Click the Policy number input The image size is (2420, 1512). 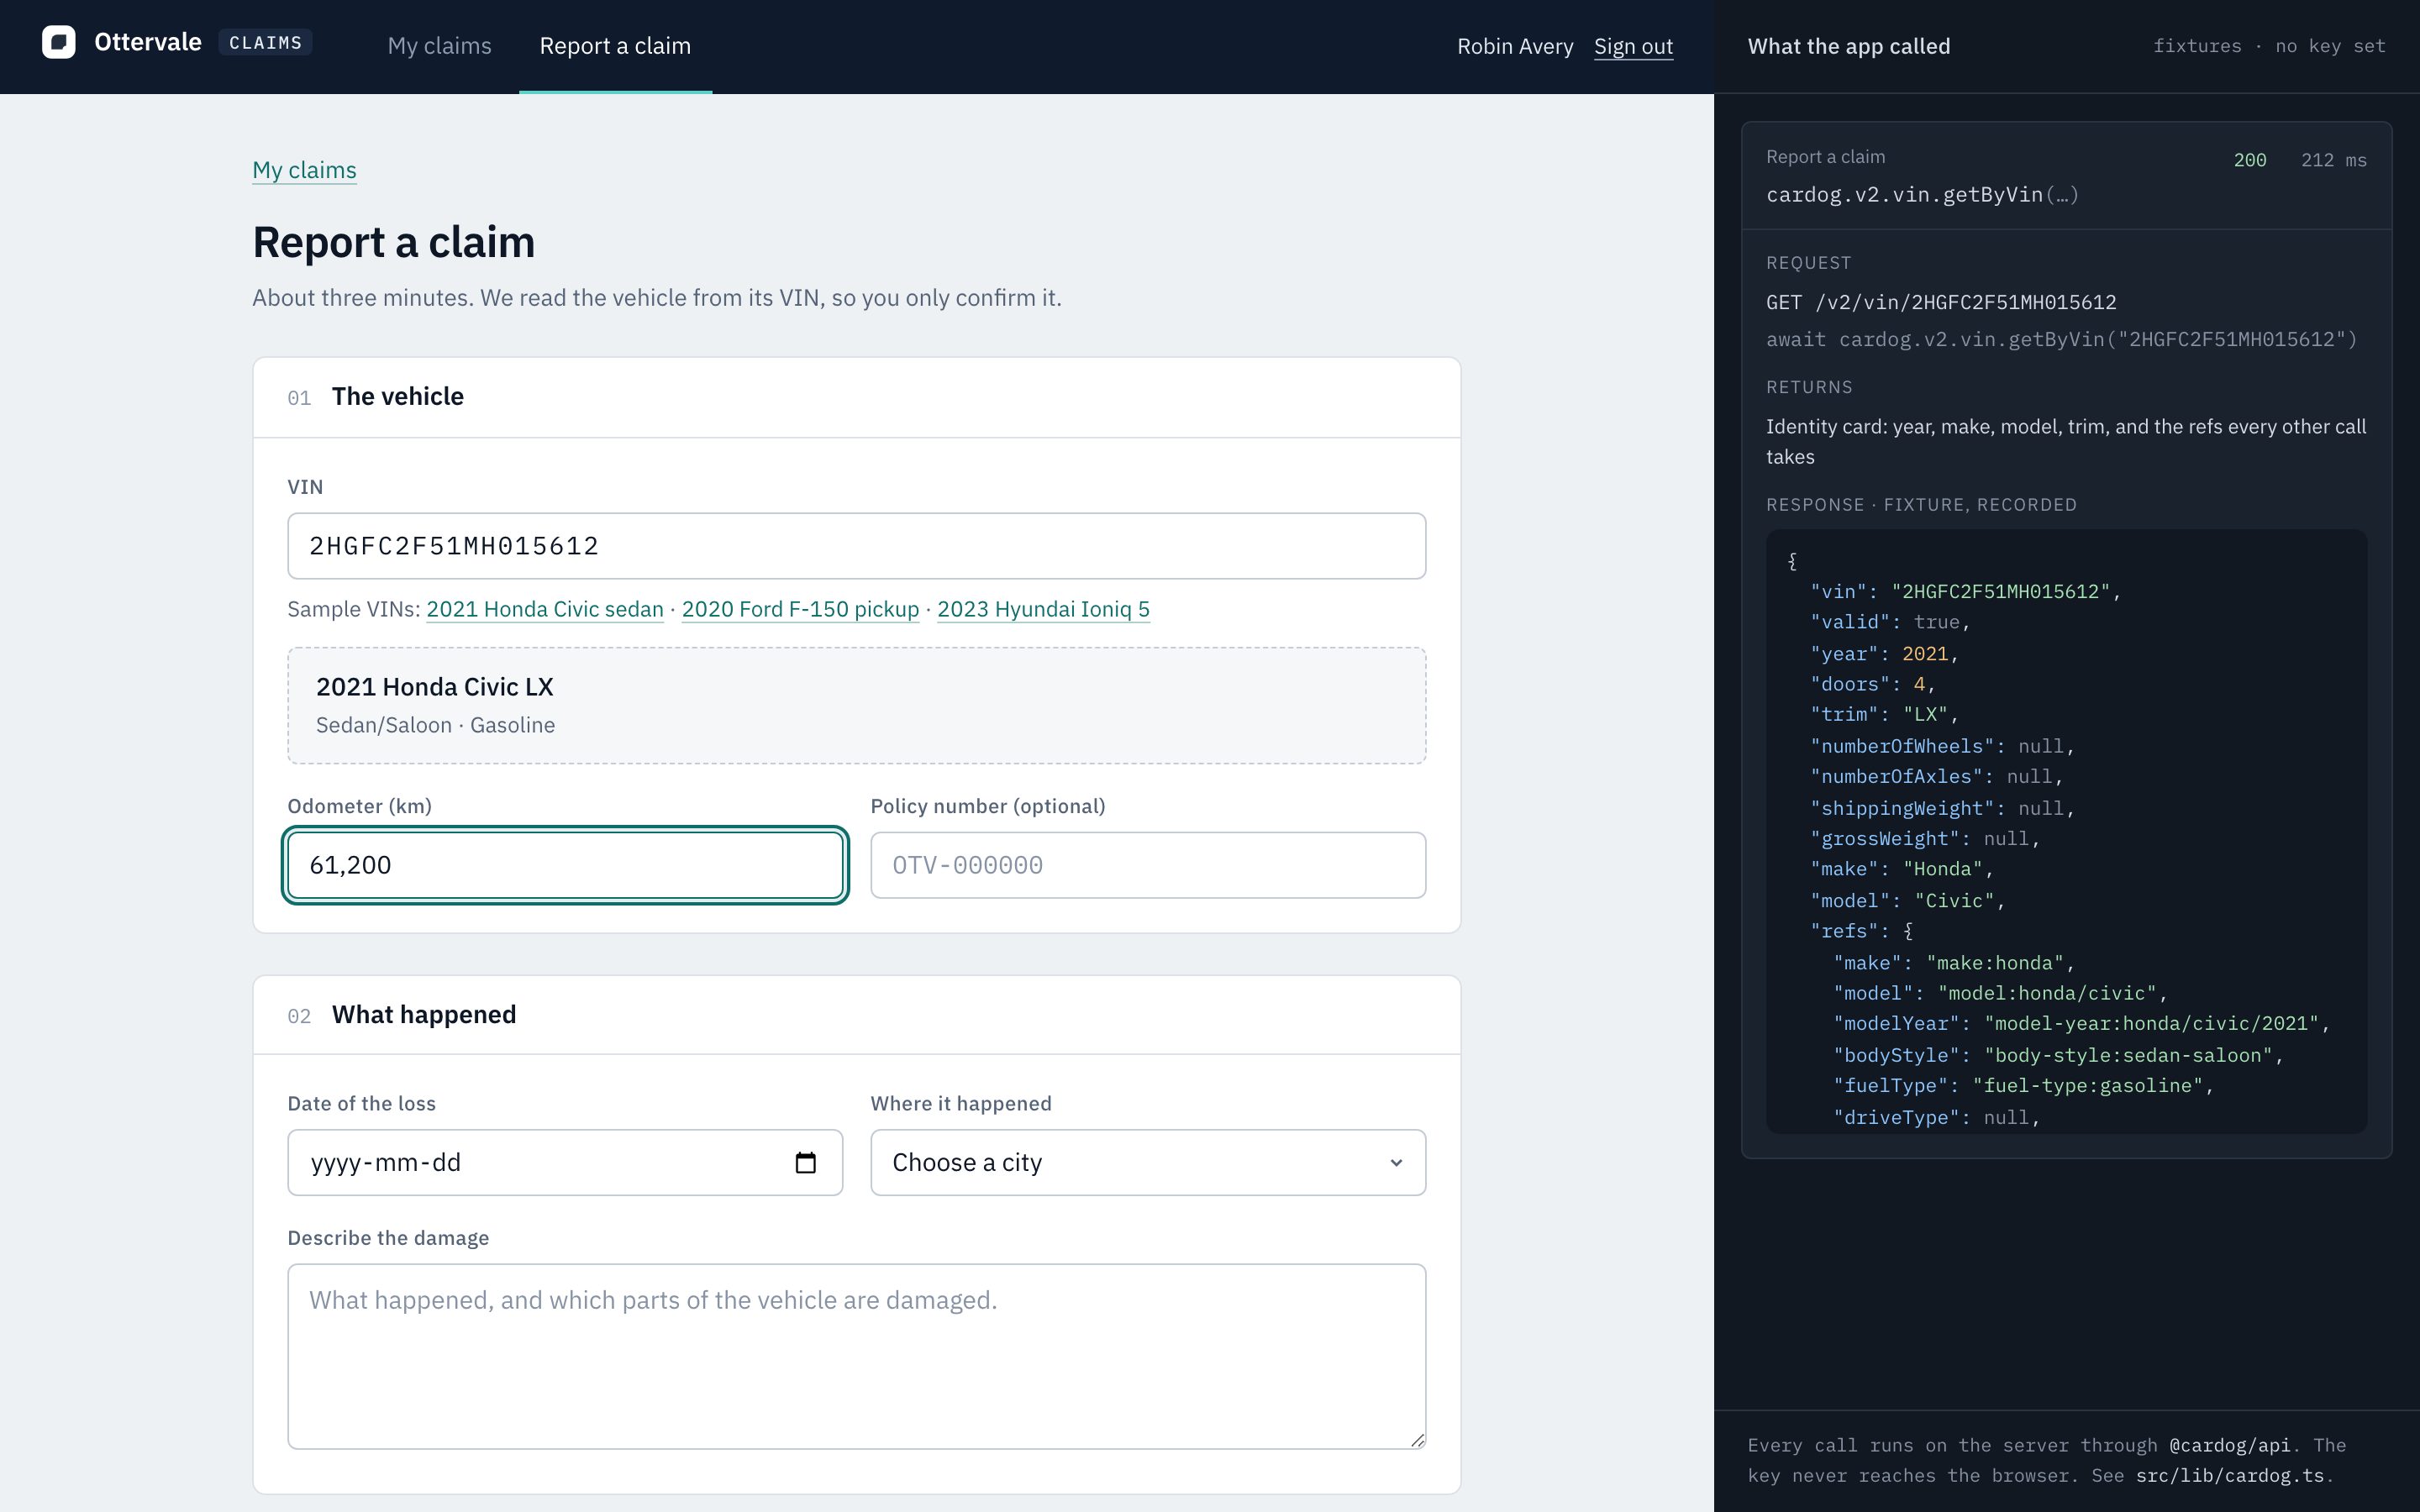pos(1148,865)
